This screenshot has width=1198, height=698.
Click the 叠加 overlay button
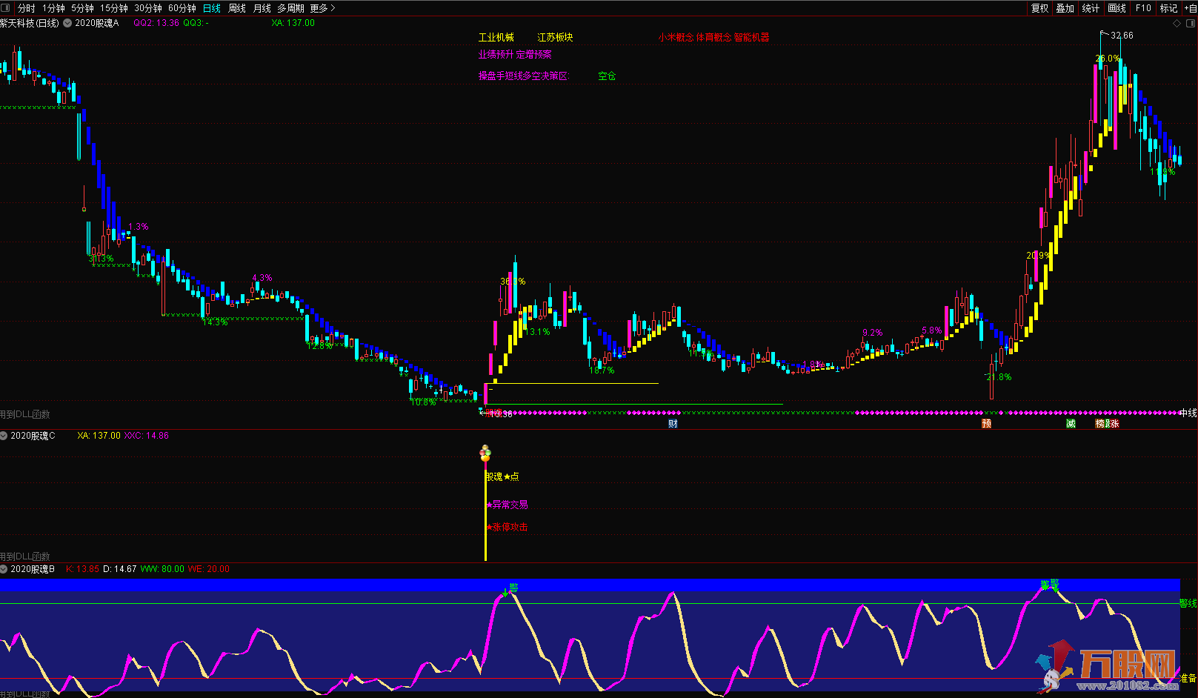pos(1065,8)
